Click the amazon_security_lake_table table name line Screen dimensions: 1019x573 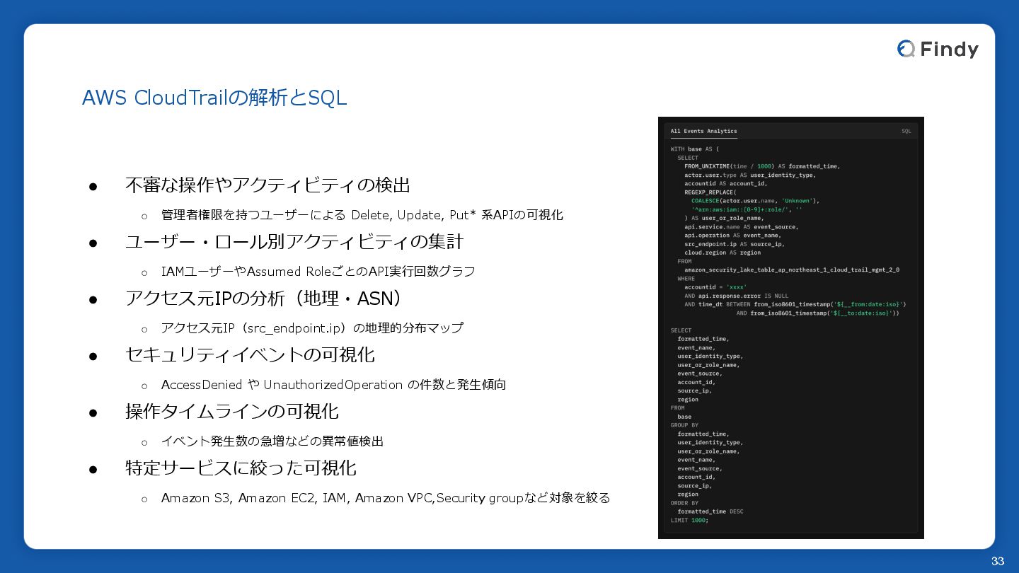click(792, 270)
